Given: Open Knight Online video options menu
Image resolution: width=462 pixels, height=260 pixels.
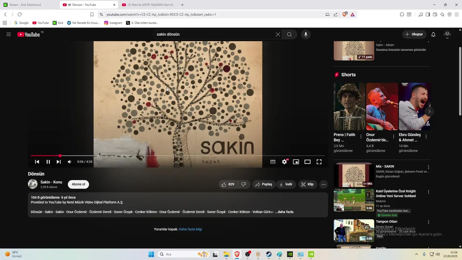Looking at the screenshot, I should coord(428,192).
